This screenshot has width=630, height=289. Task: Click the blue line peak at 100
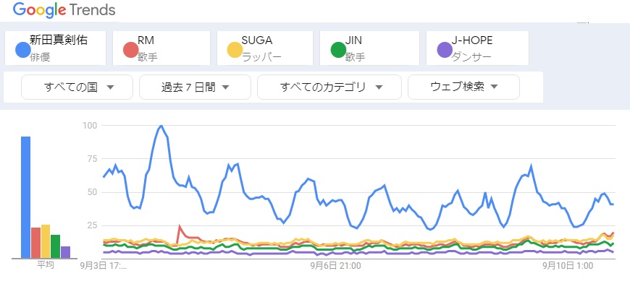tap(161, 126)
